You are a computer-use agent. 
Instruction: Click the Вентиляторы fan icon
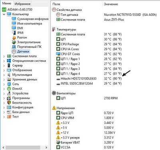pos(54,93)
